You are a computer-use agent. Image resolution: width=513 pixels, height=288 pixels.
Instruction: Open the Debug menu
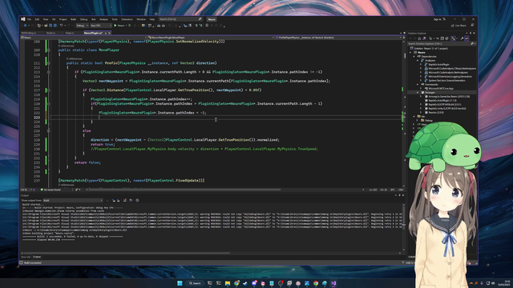pos(83,19)
